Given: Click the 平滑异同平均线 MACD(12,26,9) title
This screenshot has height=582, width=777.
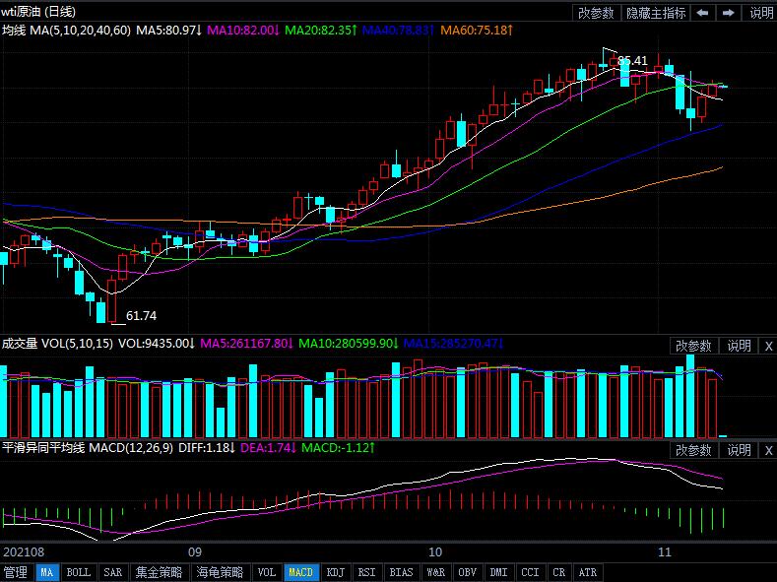Looking at the screenshot, I should coord(88,448).
